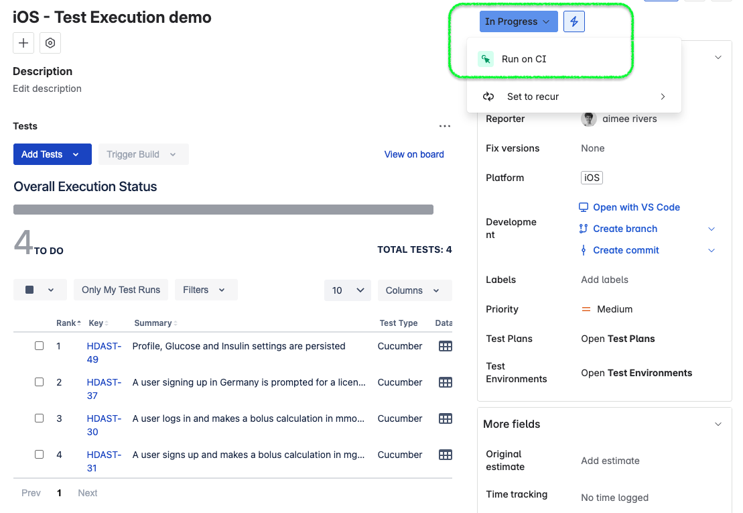Click aimee rivers' reporter avatar

(588, 119)
